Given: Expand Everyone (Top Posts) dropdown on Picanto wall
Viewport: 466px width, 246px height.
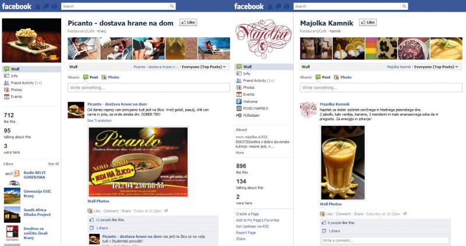Looking at the screenshot, I should [204, 67].
